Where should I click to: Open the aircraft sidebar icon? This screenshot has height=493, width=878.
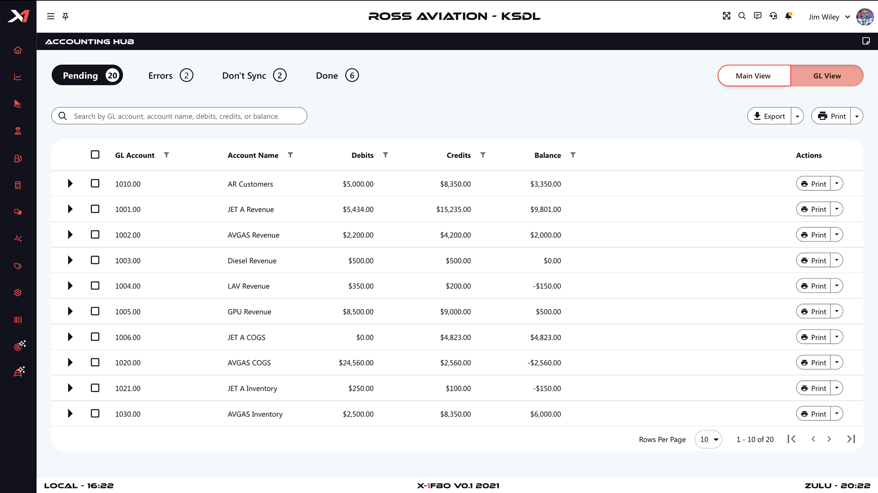pos(18,104)
